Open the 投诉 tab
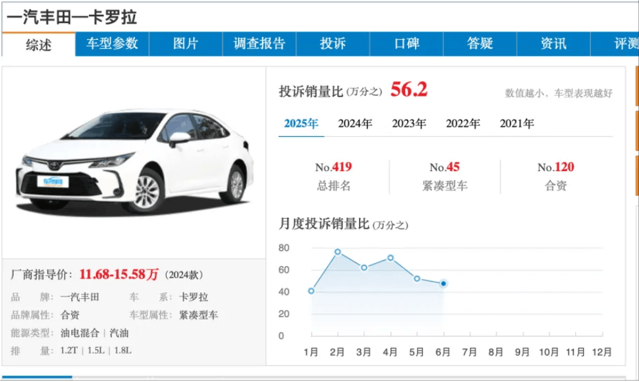Screen dimensions: 639x382 point(333,43)
